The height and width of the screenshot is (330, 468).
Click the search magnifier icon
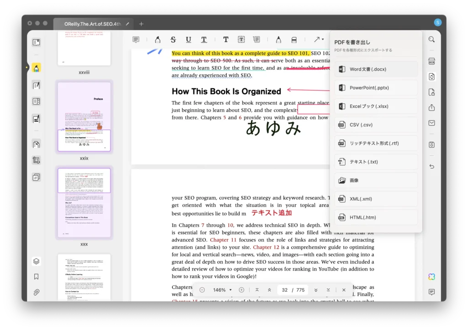431,40
